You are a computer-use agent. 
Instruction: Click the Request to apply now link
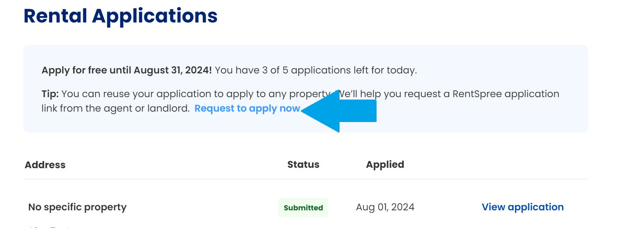click(247, 108)
